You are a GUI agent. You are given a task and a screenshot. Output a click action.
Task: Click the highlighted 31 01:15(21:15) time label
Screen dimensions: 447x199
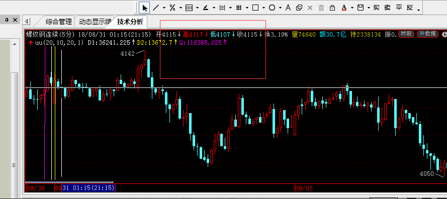coord(88,188)
